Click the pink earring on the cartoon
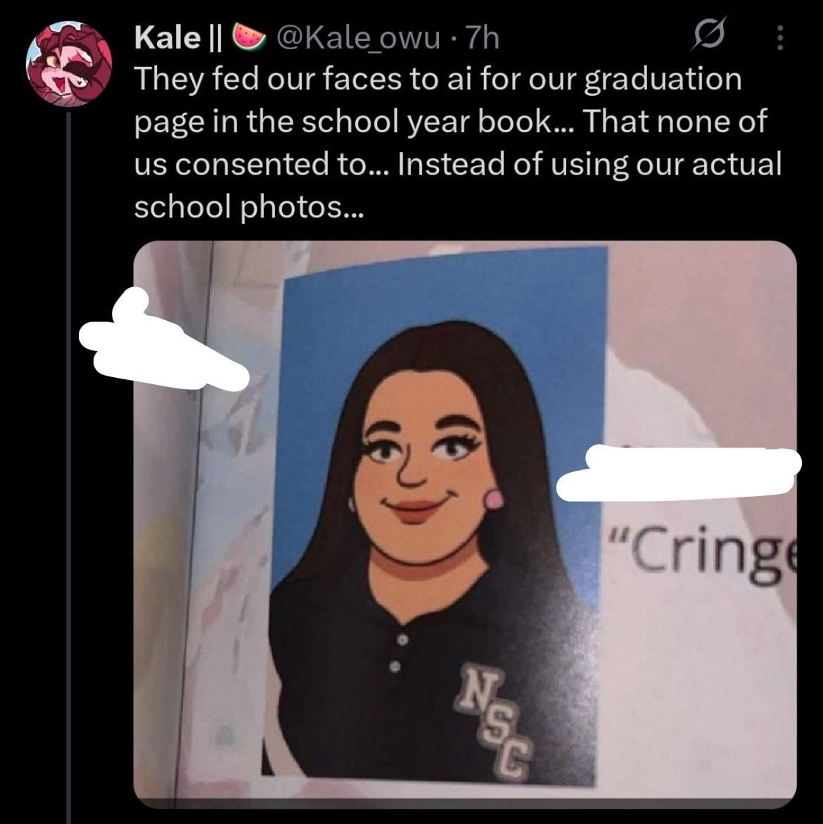Viewport: 823px width, 824px height. point(495,499)
